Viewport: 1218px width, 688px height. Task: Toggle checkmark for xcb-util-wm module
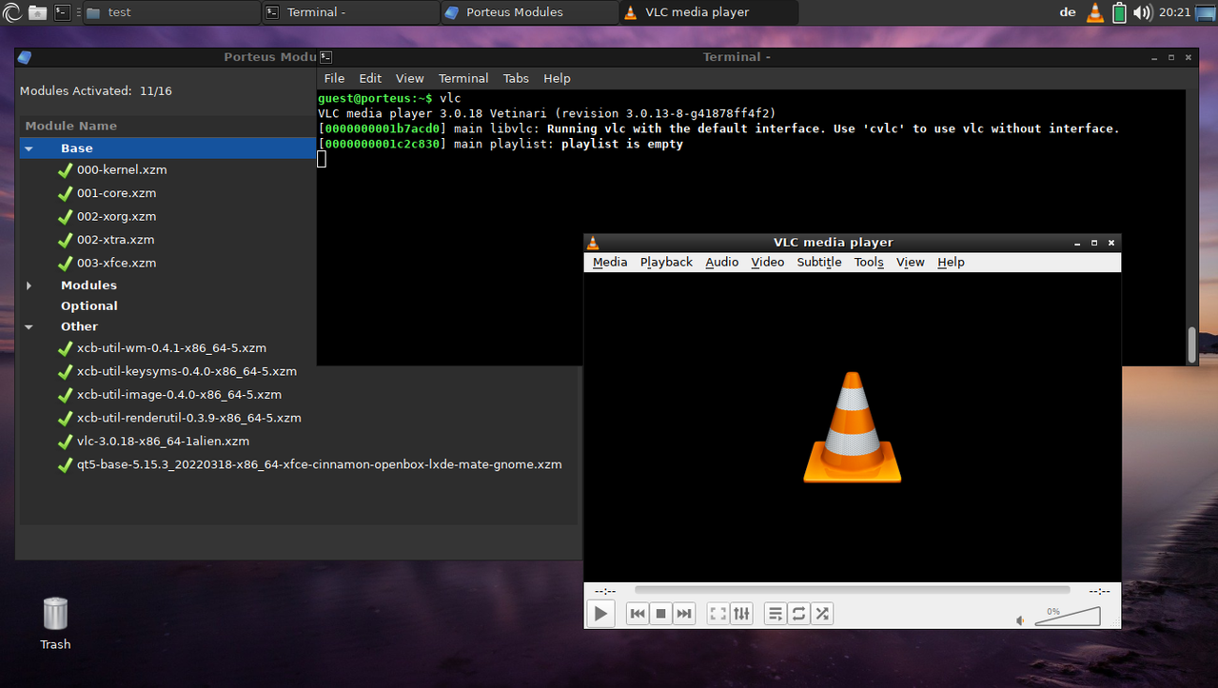tap(65, 348)
